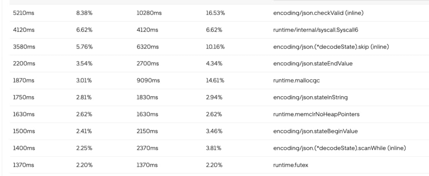The image size is (429, 176).
Task: Select the 14.61% cumulative percentage cell
Action: pyautogui.click(x=215, y=80)
